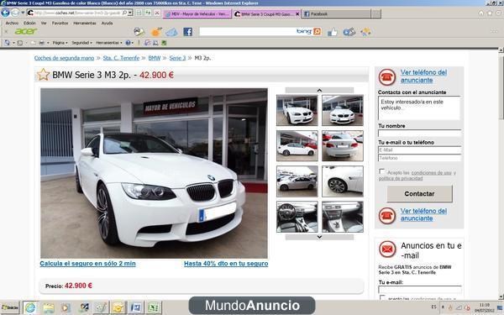Viewport: 504px width, 315px height.
Task: Follow the Sta. C. Tenerife breadcrumb link
Action: point(121,58)
